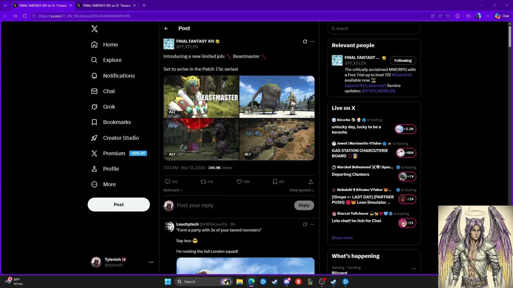Screen dimensions: 513x288
Task: Open Notifications from sidebar
Action: click(x=113, y=76)
